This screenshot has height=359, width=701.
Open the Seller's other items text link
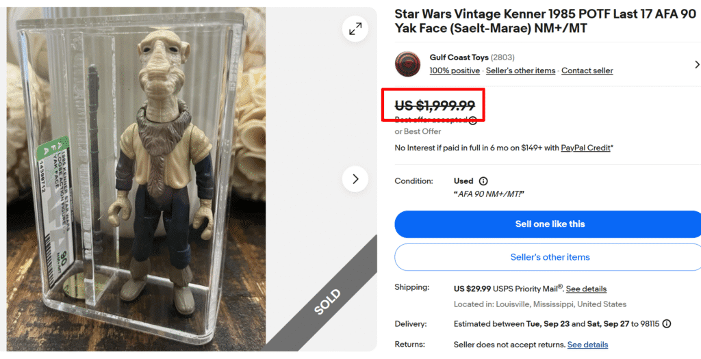[x=520, y=70]
